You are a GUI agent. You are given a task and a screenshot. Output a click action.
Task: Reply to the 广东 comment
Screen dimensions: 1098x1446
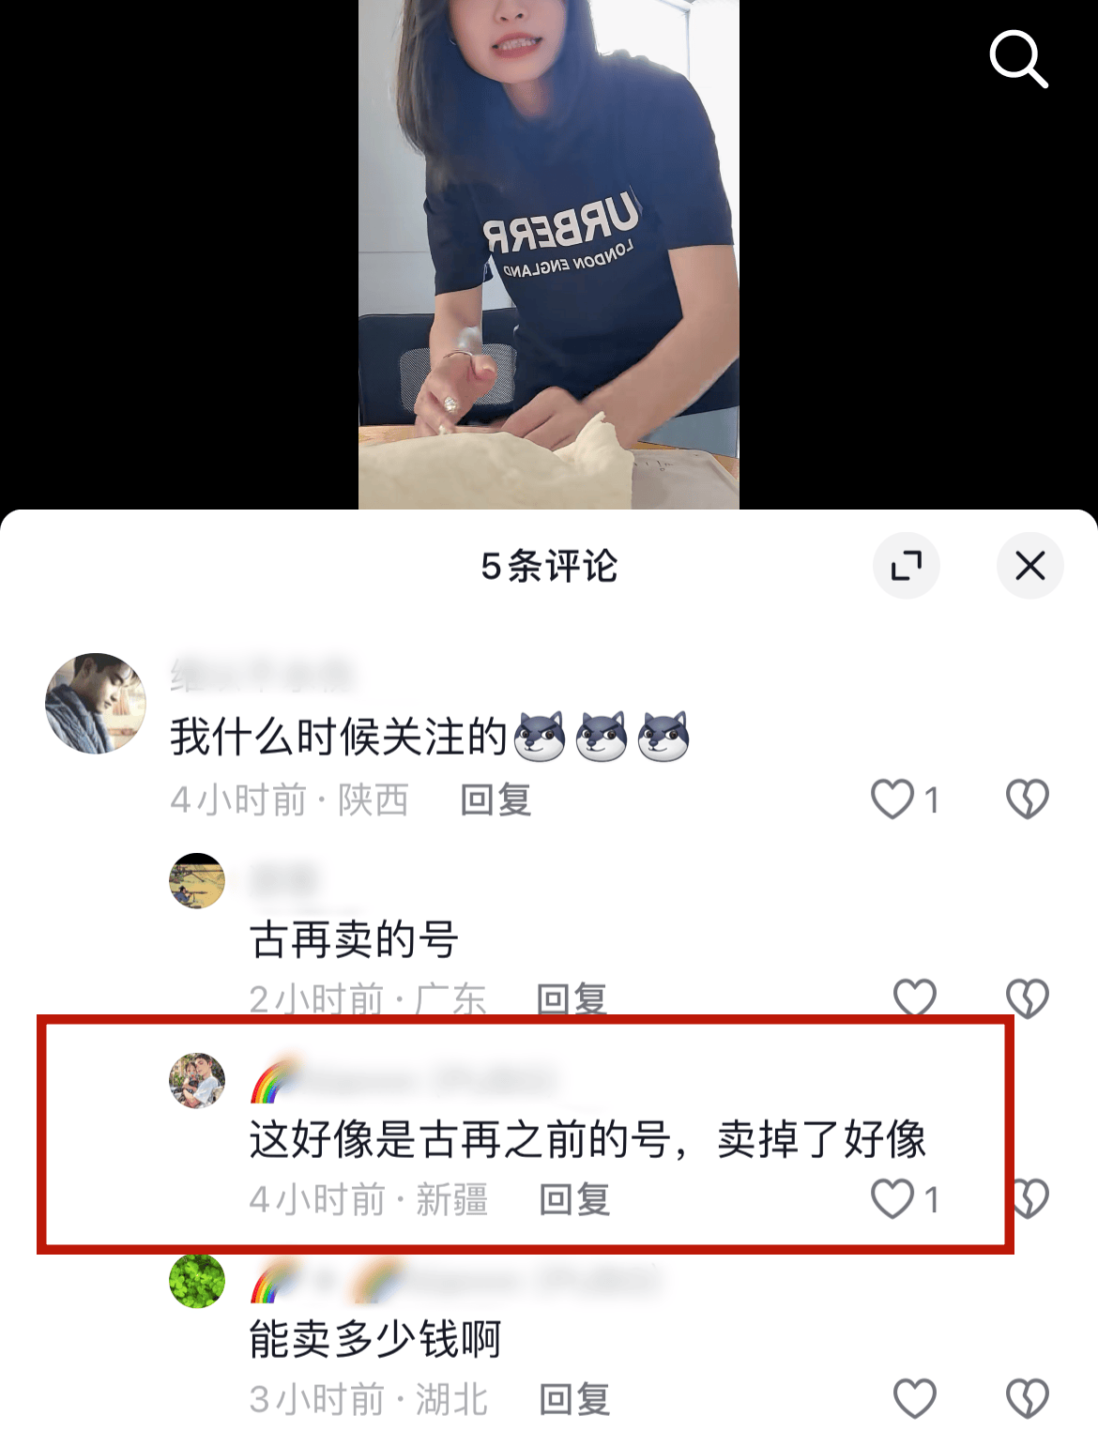coord(572,999)
